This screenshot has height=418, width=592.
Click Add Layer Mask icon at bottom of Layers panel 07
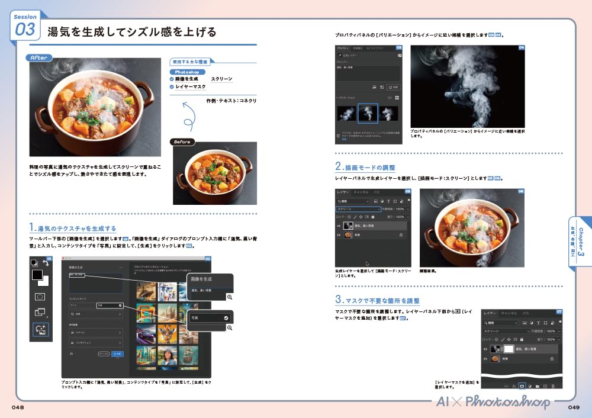522,386
